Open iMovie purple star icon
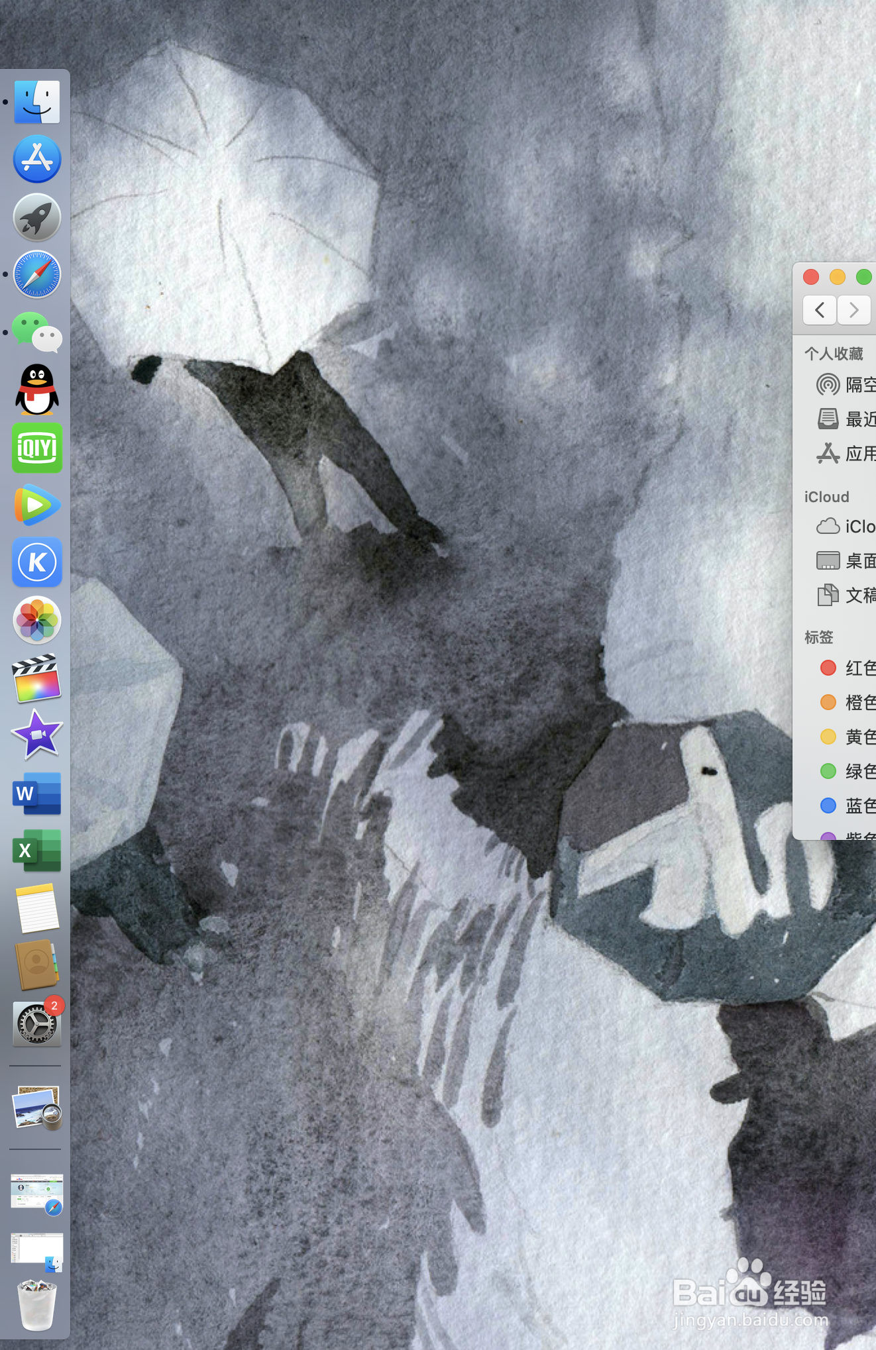876x1350 pixels. [37, 735]
